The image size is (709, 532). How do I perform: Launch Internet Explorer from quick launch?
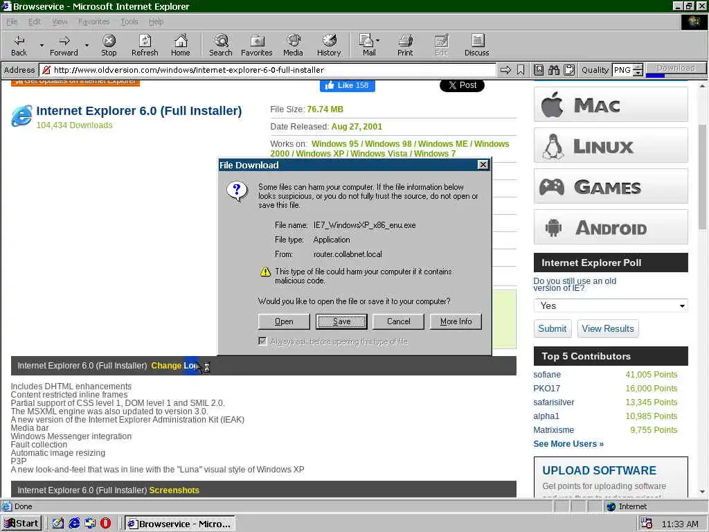click(x=74, y=524)
